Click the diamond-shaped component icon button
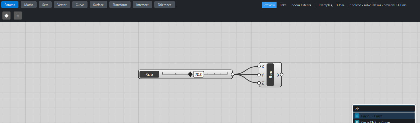The image size is (420, 123). tap(6, 16)
